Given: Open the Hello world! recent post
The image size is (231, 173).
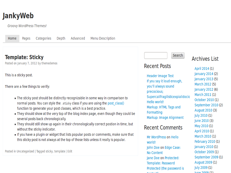Looking at the screenshot, I should point(155,102).
